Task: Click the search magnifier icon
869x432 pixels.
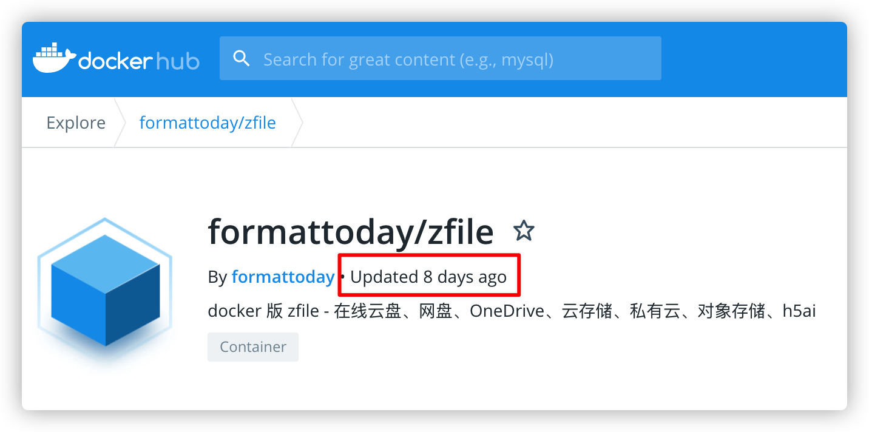Action: (242, 59)
